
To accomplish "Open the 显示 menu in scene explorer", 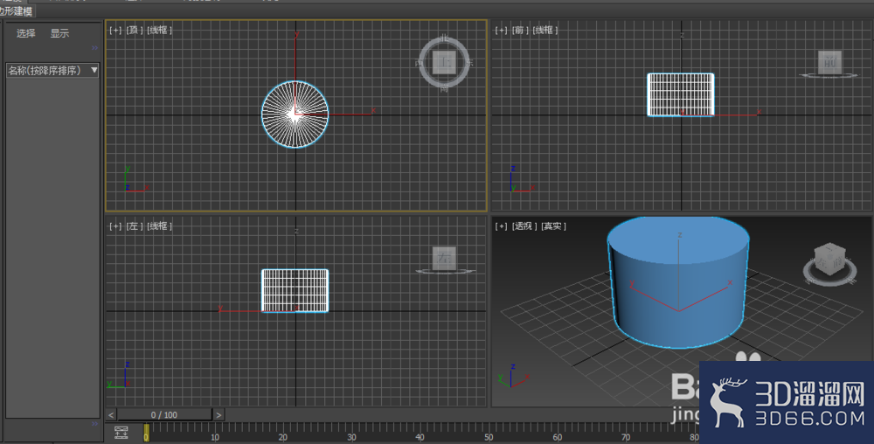I will coord(59,33).
